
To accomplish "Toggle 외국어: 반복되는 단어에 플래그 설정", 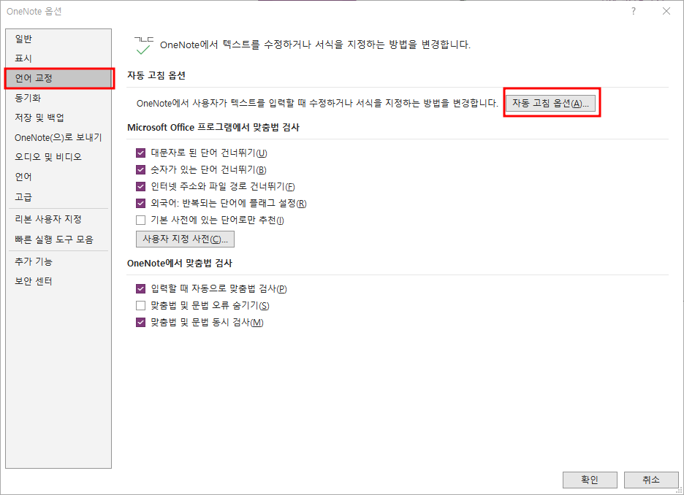I will pos(140,204).
